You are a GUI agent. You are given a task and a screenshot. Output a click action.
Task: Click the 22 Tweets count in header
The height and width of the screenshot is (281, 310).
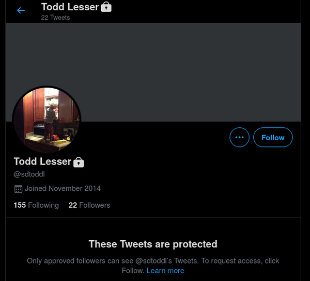click(x=55, y=18)
